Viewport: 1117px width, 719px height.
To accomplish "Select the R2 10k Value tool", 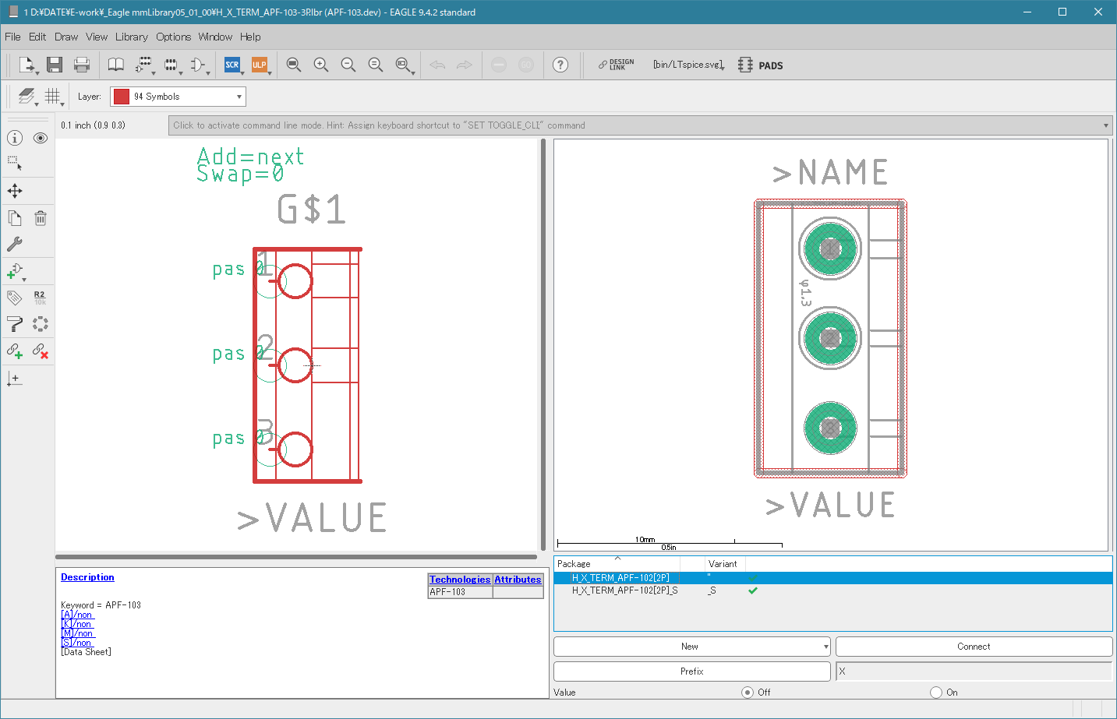I will click(41, 298).
